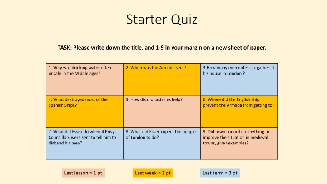This screenshot has width=327, height=184.
Task: Click question 7 about Privy Councillors
Action: pyautogui.click(x=84, y=144)
